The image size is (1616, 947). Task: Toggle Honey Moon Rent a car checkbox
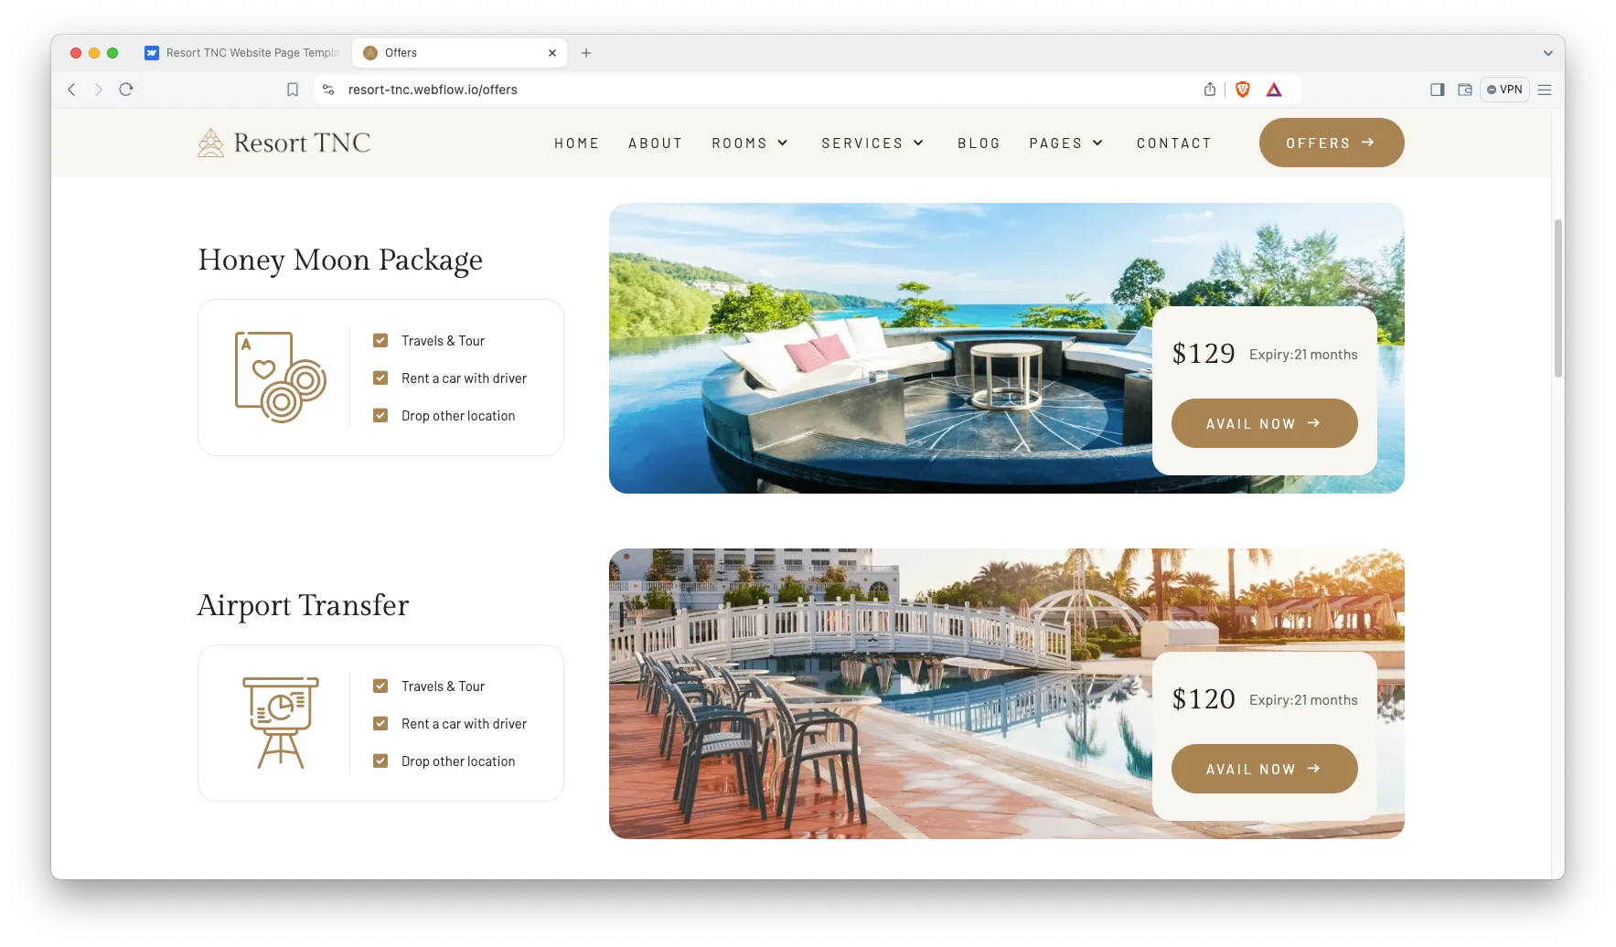380,378
